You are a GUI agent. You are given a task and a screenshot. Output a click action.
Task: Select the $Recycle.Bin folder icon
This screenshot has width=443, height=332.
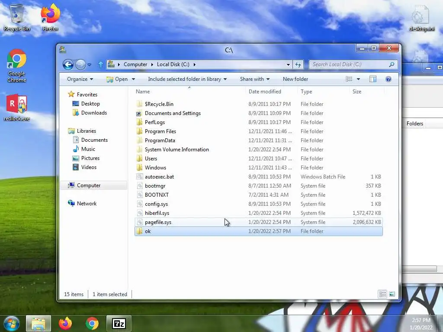tap(139, 104)
